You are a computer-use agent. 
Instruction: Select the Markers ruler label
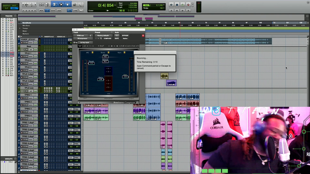point(26,34)
